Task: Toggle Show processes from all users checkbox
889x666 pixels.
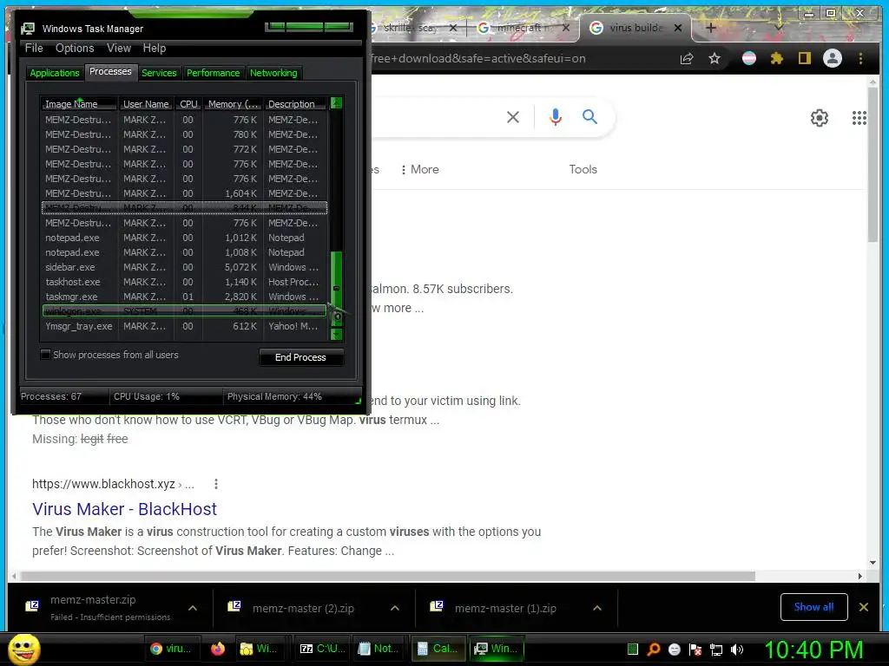Action: [x=46, y=355]
